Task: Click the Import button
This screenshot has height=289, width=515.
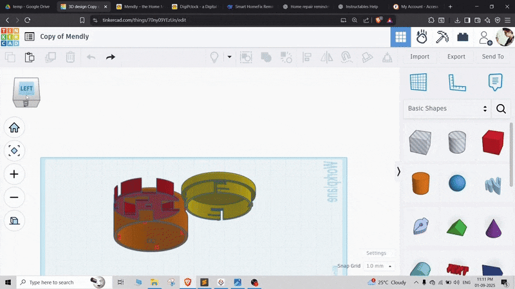Action: click(420, 57)
